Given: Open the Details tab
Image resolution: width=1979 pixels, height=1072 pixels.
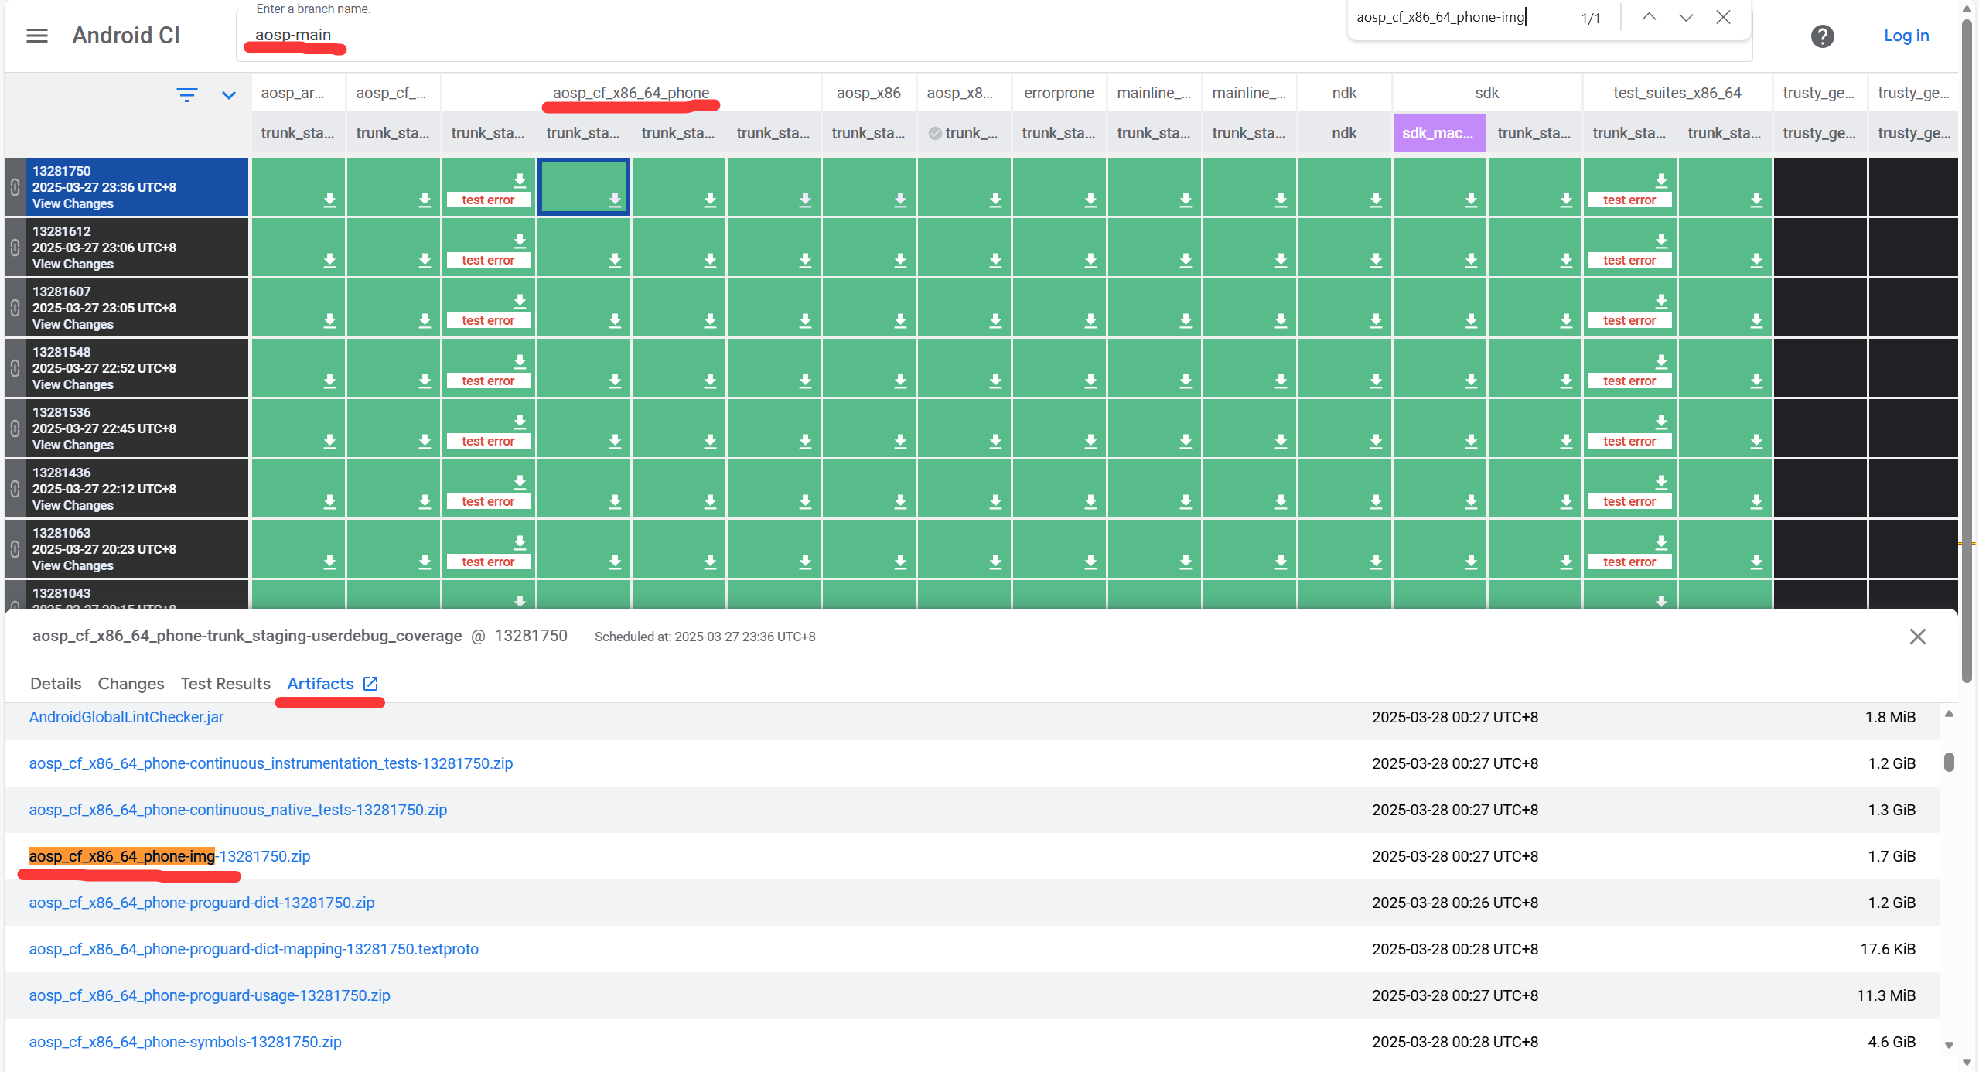Looking at the screenshot, I should tap(56, 684).
